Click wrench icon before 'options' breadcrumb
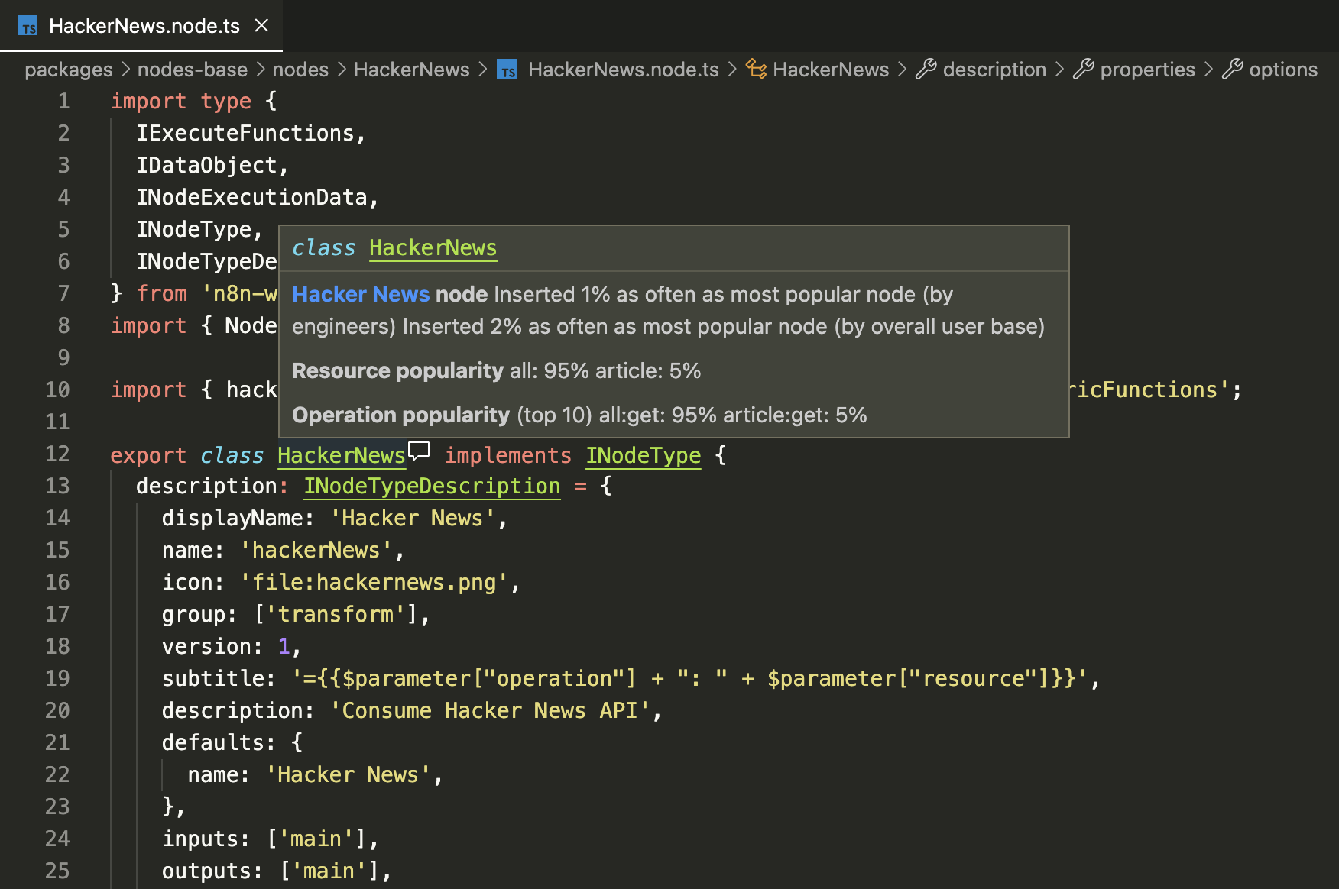Screen dimensions: 1339x889 pyautogui.click(x=1232, y=70)
